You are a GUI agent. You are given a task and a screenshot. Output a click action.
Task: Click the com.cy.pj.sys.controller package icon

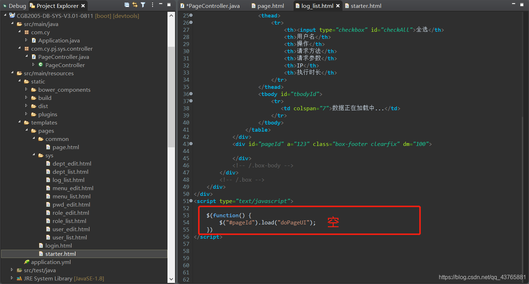pos(26,49)
